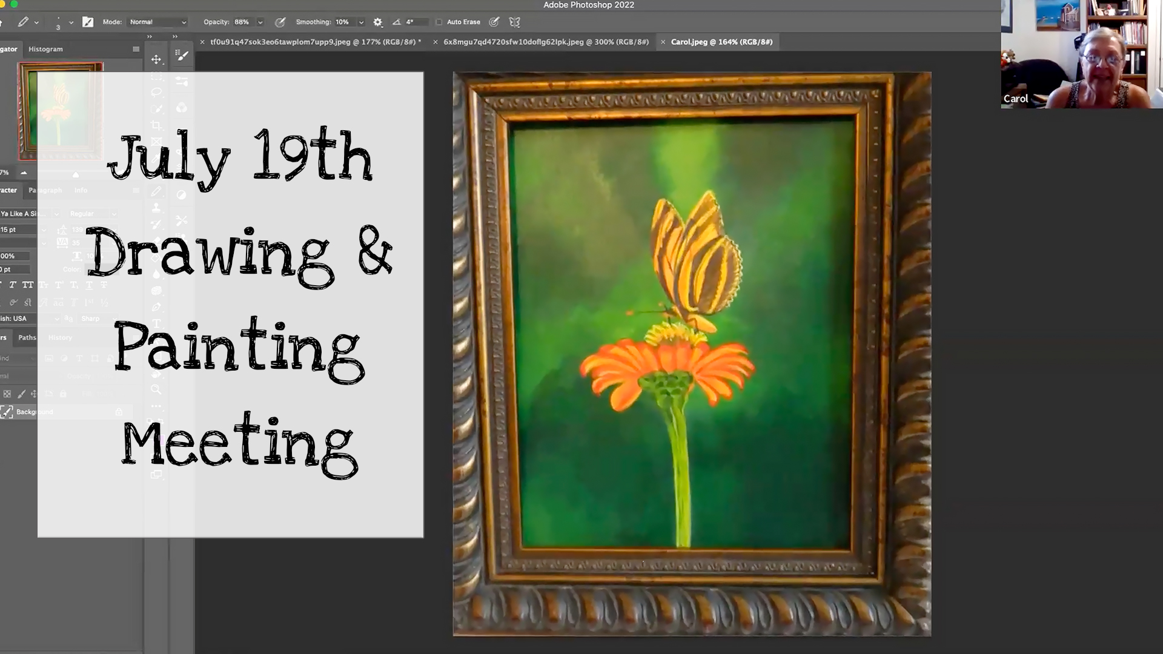The width and height of the screenshot is (1163, 654).
Task: Switch to the Paragraph tab
Action: (45, 190)
